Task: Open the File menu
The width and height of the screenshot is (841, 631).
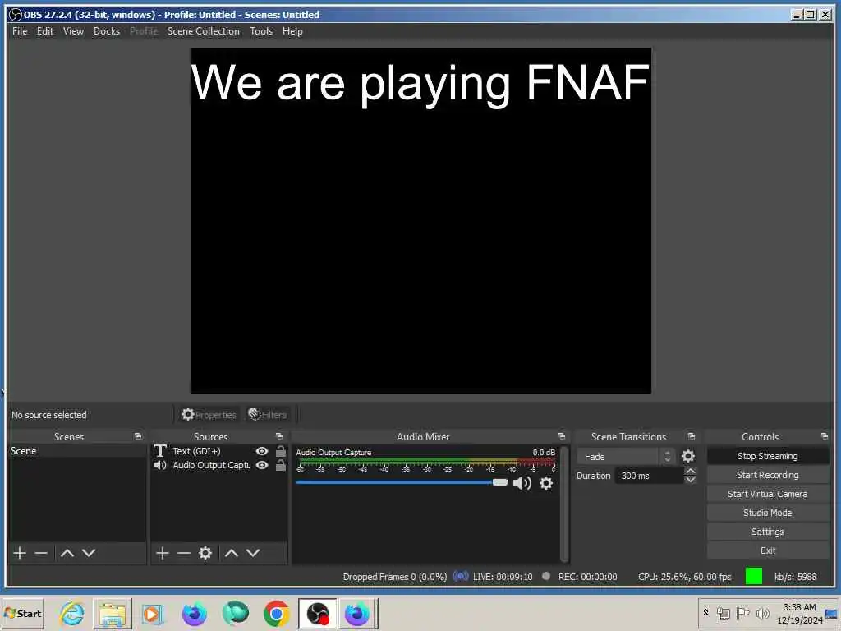Action: tap(20, 31)
